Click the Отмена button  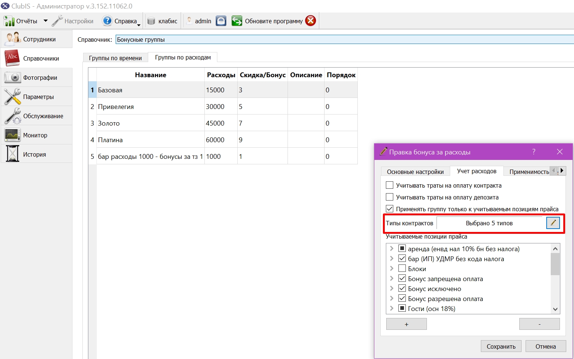pyautogui.click(x=546, y=346)
